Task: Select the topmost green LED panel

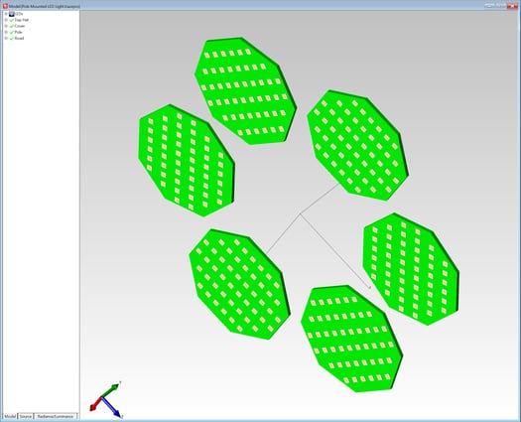Action: (245, 90)
